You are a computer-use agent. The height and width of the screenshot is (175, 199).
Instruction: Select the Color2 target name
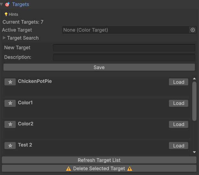tap(26, 124)
